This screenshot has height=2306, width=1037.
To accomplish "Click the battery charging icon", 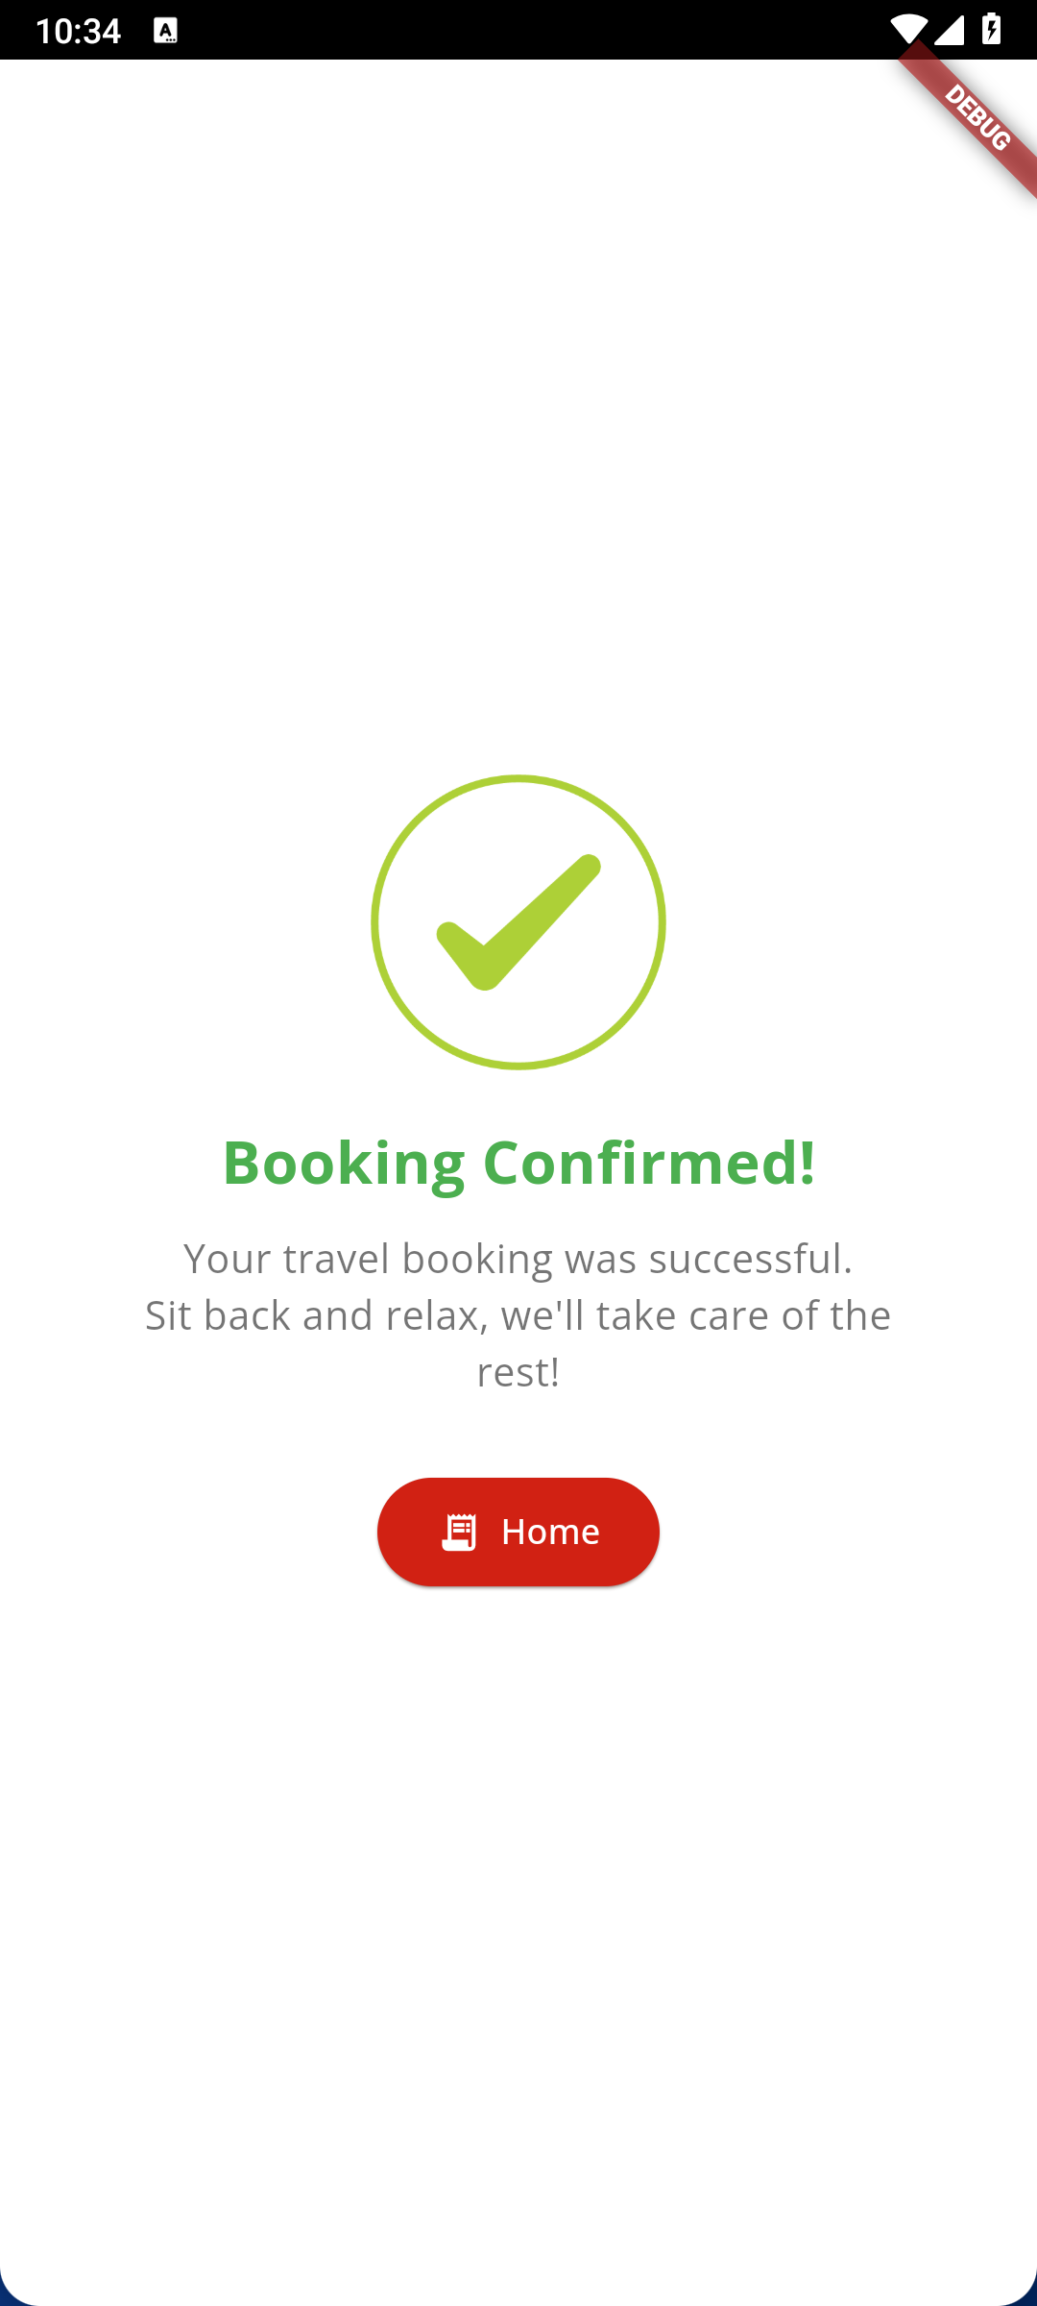I will [991, 29].
